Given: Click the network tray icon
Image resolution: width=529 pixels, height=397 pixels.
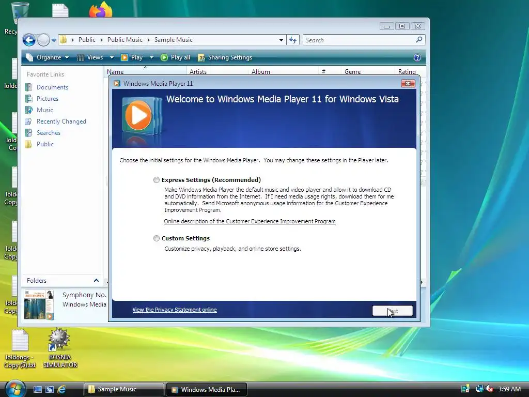Looking at the screenshot, I should click(479, 389).
